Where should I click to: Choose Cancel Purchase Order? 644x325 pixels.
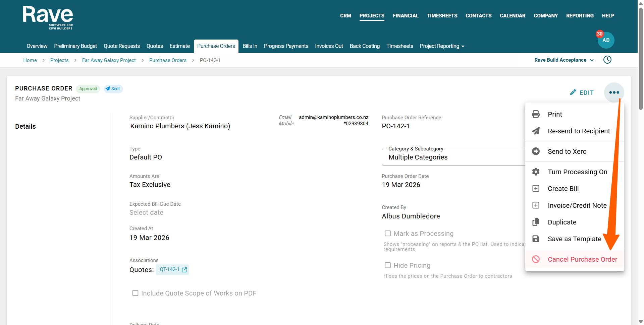(x=575, y=259)
